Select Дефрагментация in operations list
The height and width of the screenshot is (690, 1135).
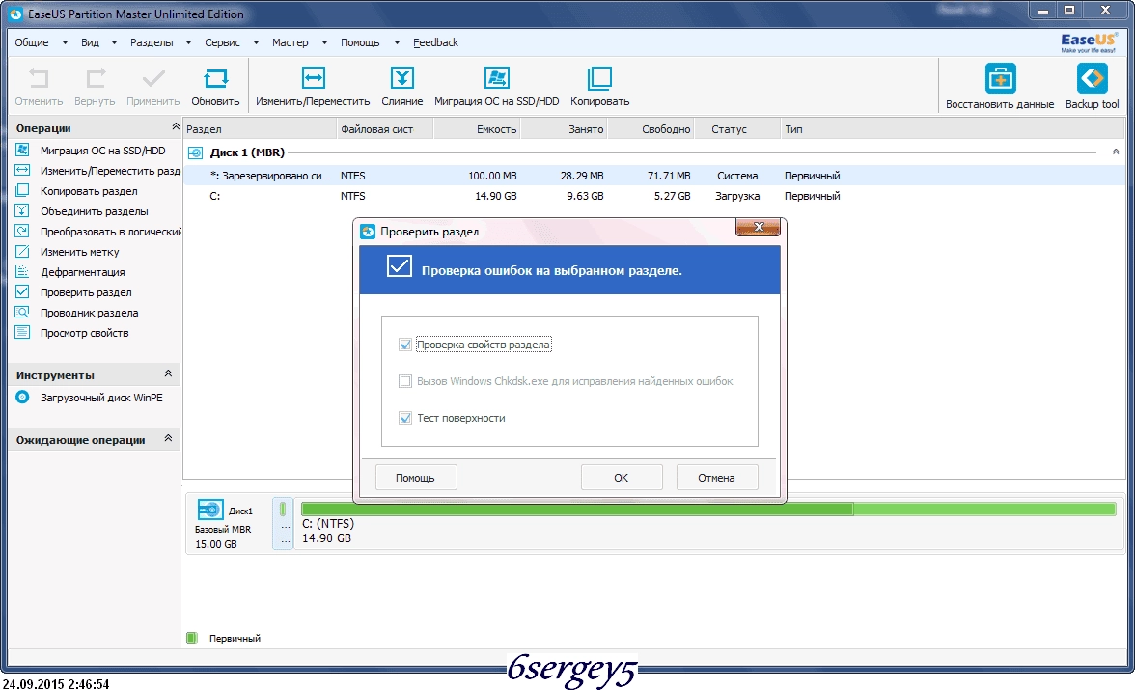click(83, 272)
